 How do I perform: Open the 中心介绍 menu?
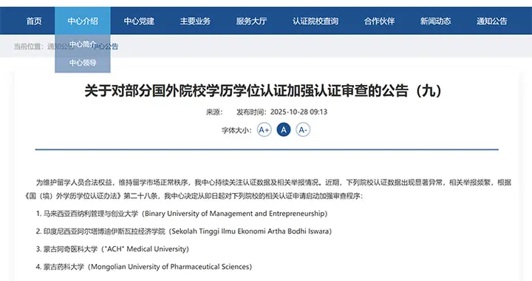pyautogui.click(x=83, y=21)
